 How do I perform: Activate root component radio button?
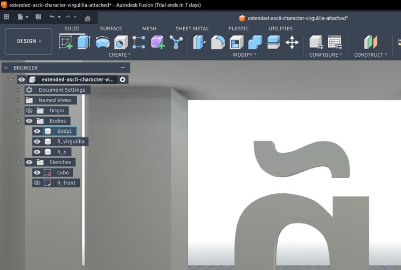tap(123, 80)
